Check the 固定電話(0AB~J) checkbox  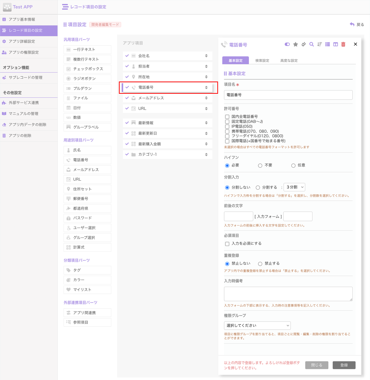pos(227,121)
